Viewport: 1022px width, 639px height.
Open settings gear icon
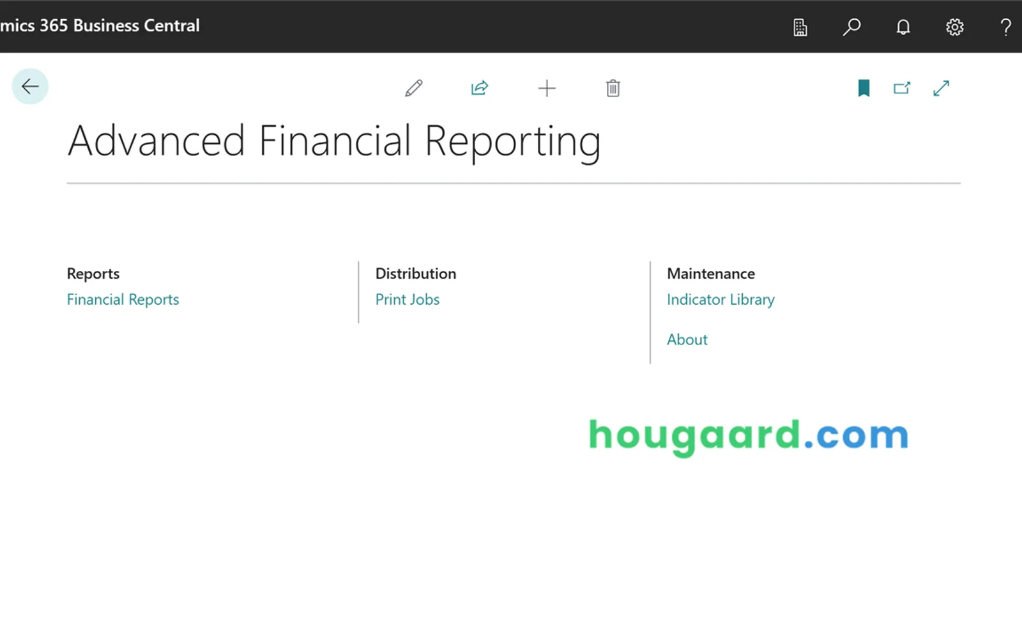click(x=954, y=27)
